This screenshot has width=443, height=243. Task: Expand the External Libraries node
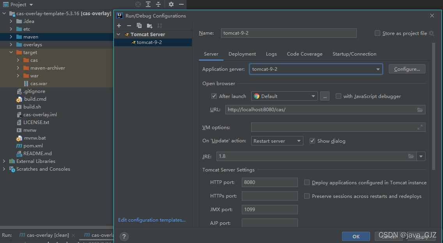coord(4,161)
